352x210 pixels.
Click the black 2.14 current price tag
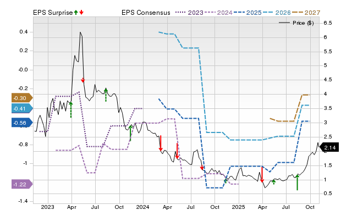tap(329, 147)
